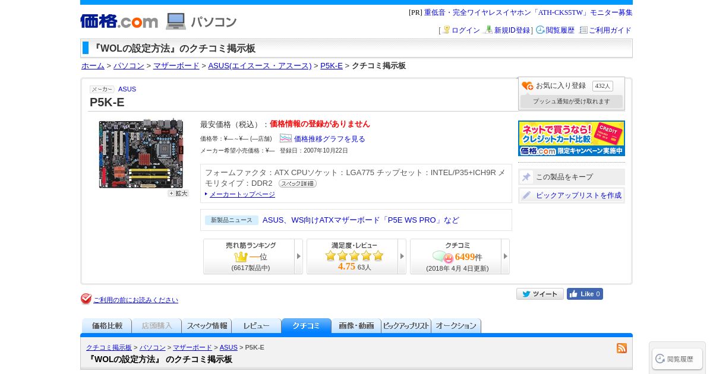Click the browsing history clock icon in header
The image size is (713, 374).
(540, 30)
